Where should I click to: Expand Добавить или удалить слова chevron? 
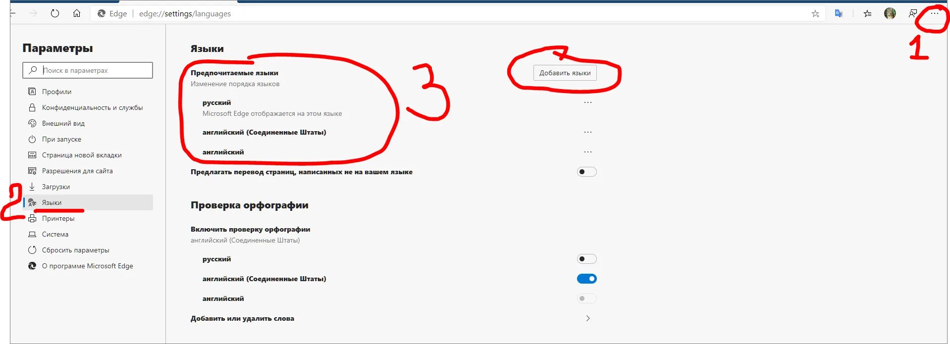point(588,318)
